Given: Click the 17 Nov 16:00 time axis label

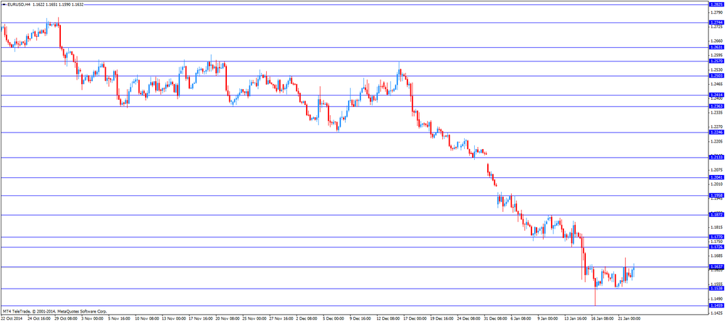Looking at the screenshot, I should pos(200,318).
